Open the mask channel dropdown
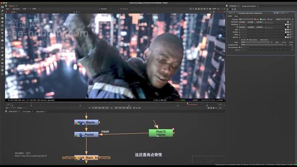Viewport: 297px width, 167px height. click(x=255, y=42)
